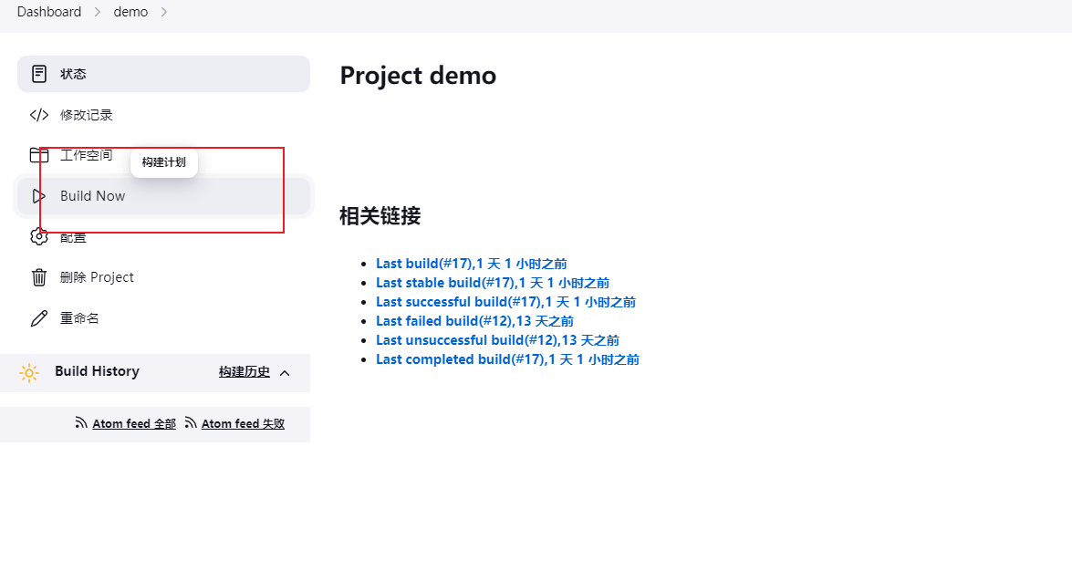Click the 状态 document icon
The height and width of the screenshot is (561, 1072).
[39, 74]
